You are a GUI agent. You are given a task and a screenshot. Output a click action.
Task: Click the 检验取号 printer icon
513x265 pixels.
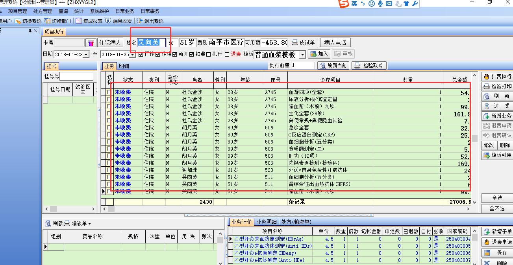357,65
